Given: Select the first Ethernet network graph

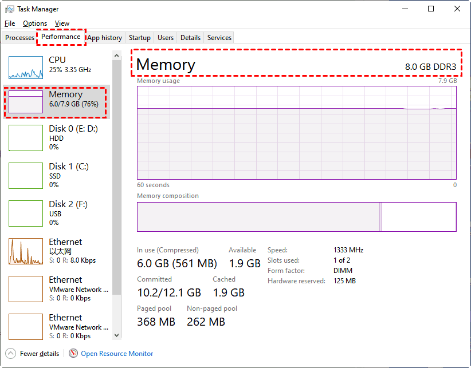Looking at the screenshot, I should pyautogui.click(x=26, y=251).
